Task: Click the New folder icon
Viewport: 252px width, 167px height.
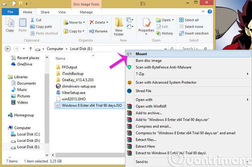Action: point(119,22)
